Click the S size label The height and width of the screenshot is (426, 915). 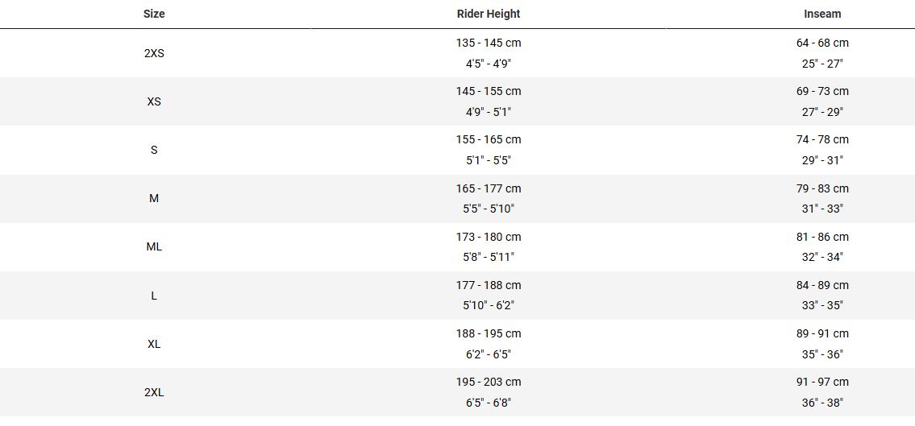(154, 150)
